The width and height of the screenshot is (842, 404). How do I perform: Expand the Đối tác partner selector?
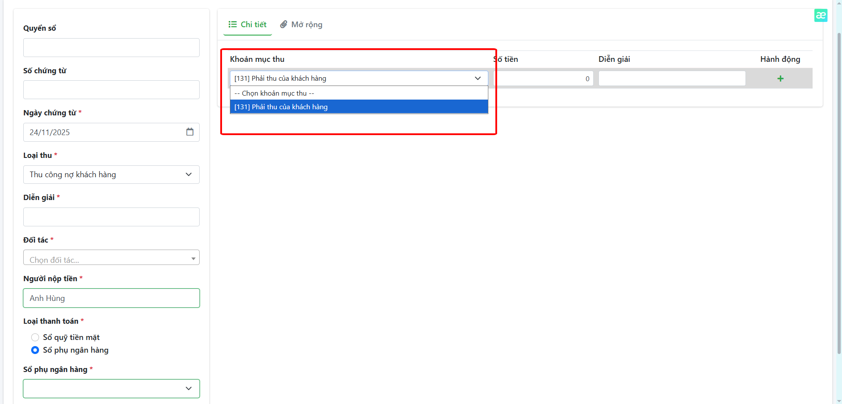[x=111, y=258]
